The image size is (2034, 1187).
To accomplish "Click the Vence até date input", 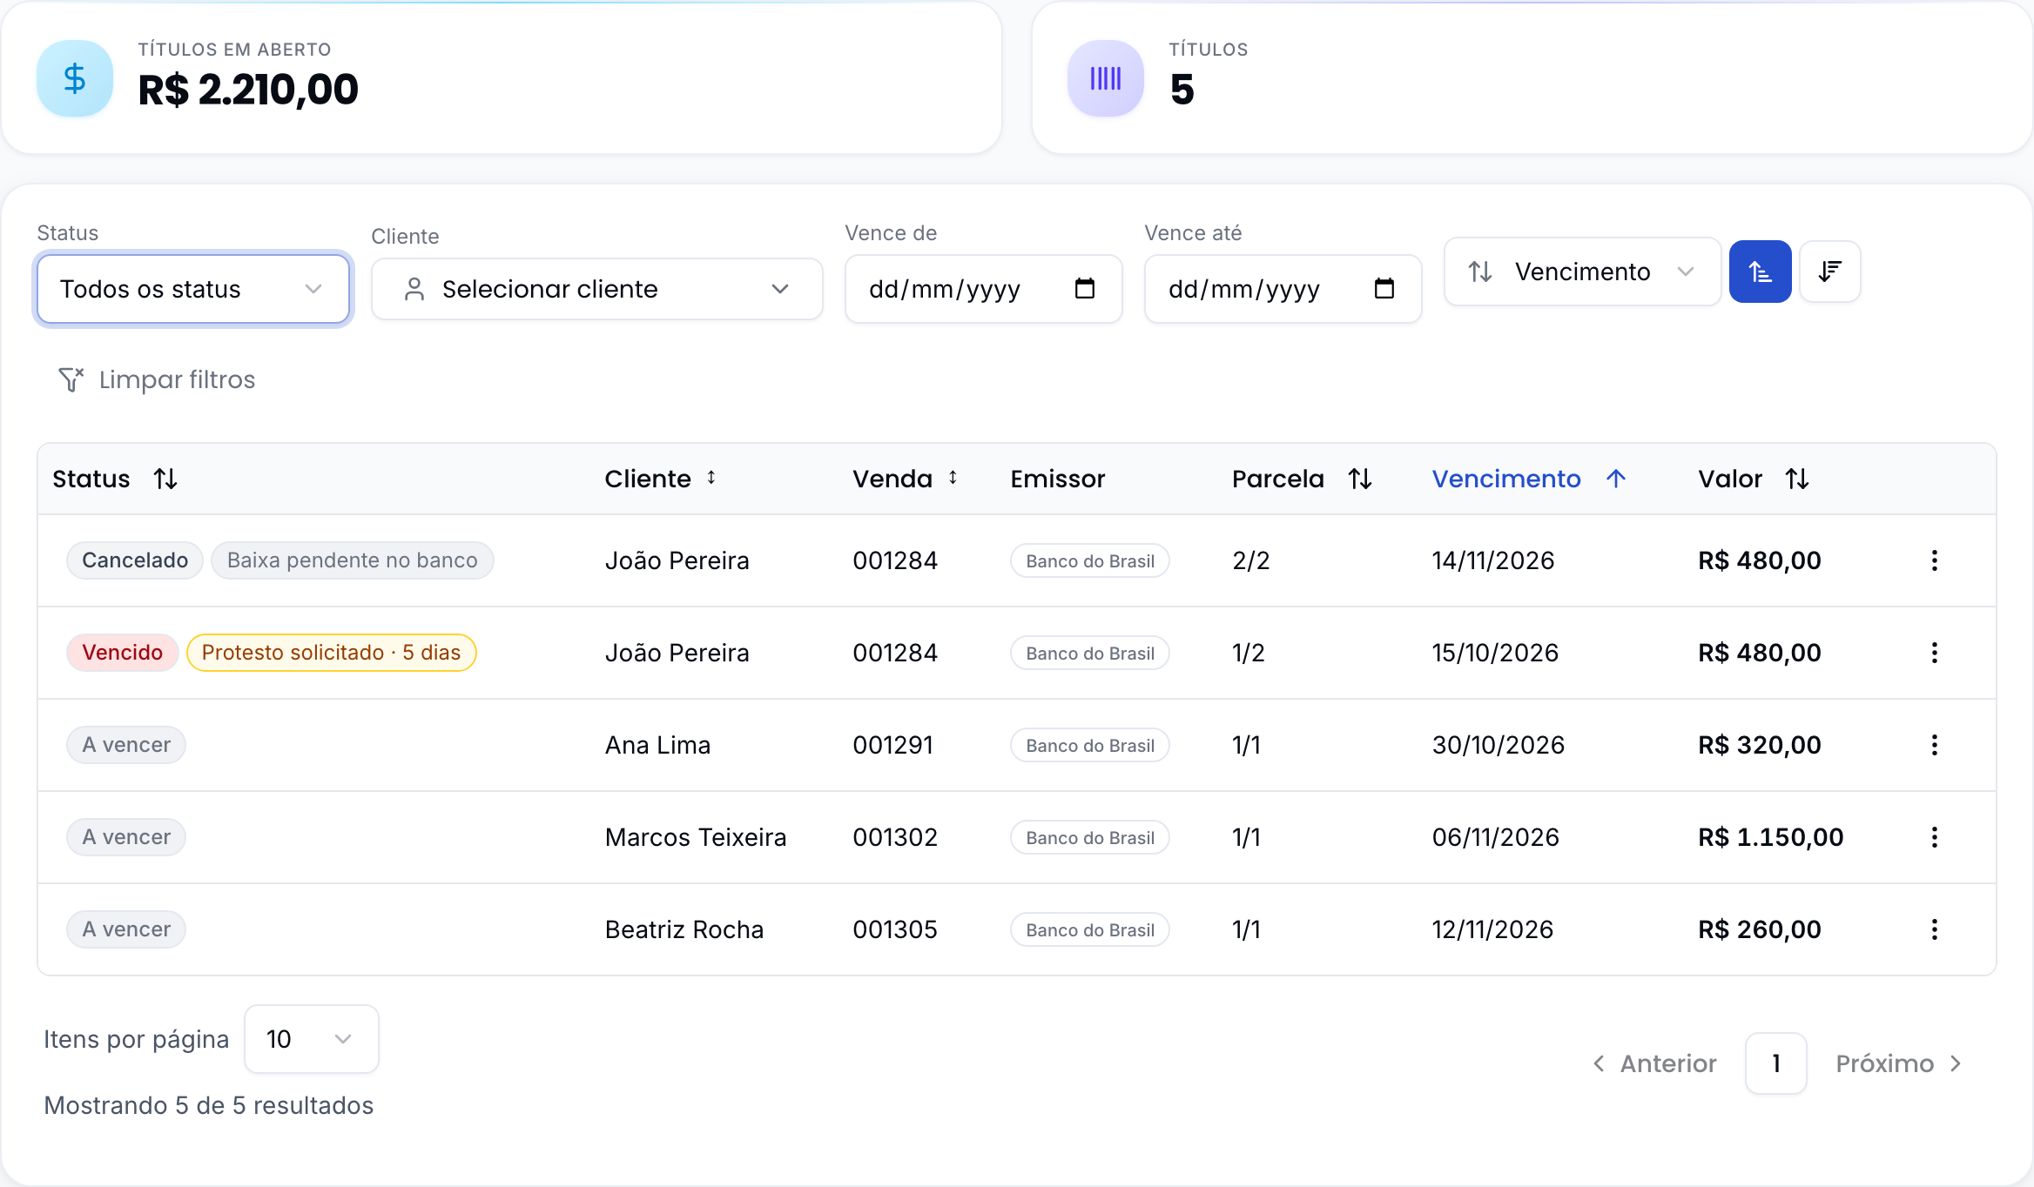I will [x=1283, y=289].
